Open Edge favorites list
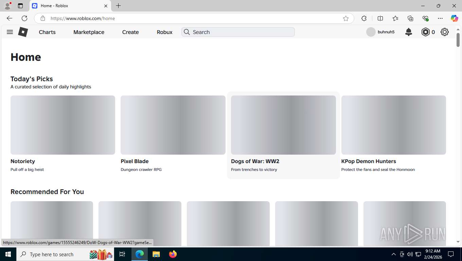Viewport: 462px width, 261px height. 395,18
